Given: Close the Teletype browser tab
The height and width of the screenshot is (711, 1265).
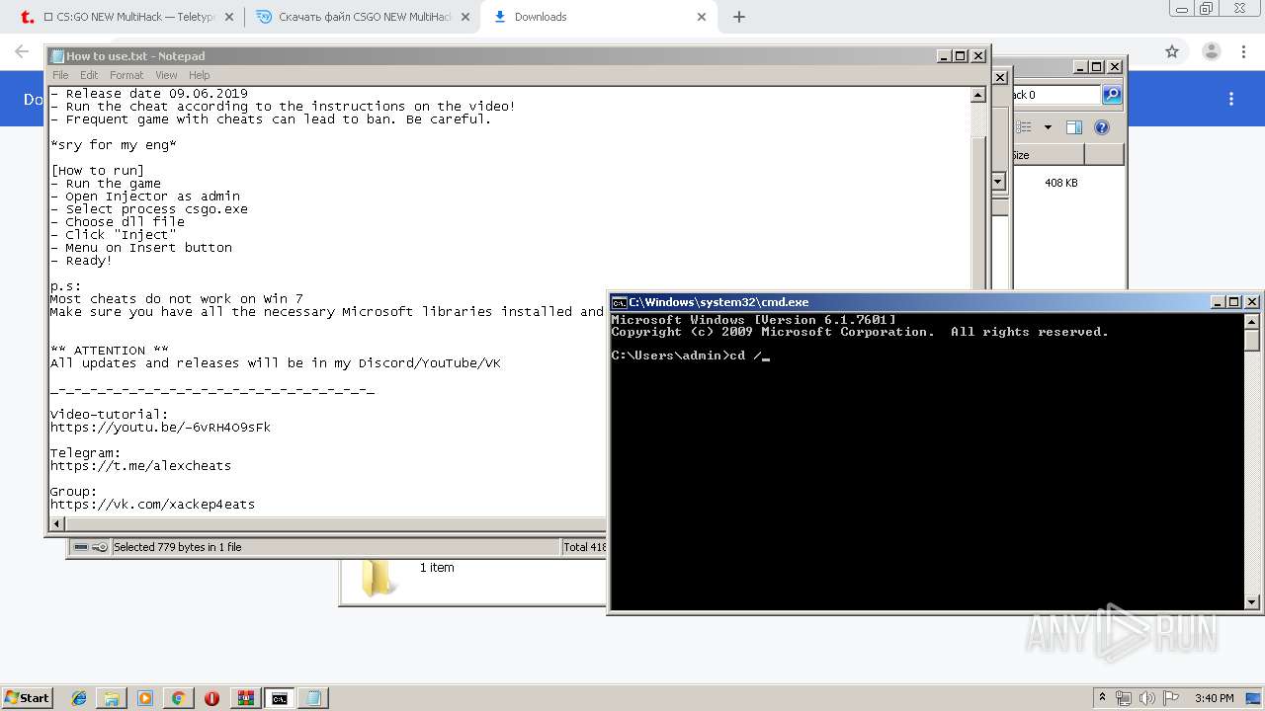Looking at the screenshot, I should click(x=230, y=17).
